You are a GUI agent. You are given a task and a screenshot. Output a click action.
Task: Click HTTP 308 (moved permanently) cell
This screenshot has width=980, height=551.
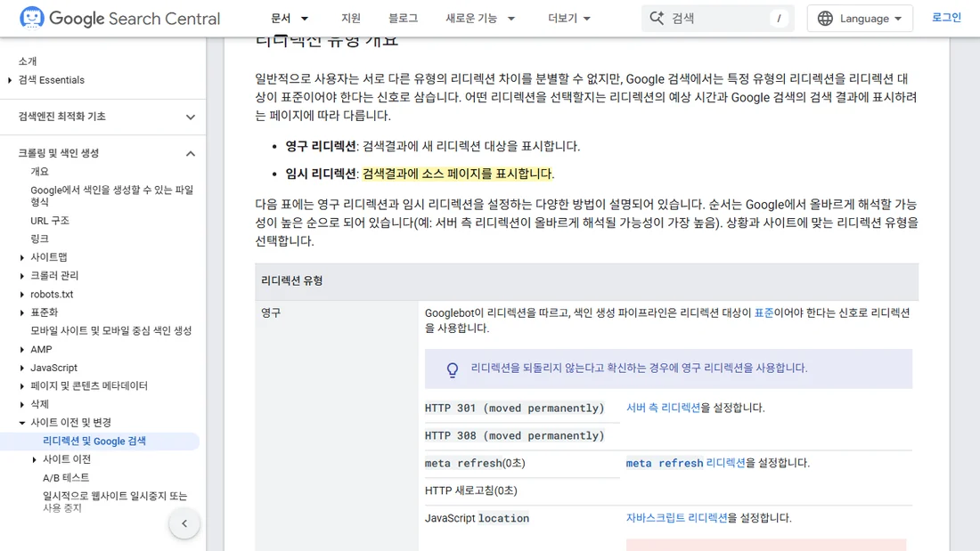tap(514, 435)
